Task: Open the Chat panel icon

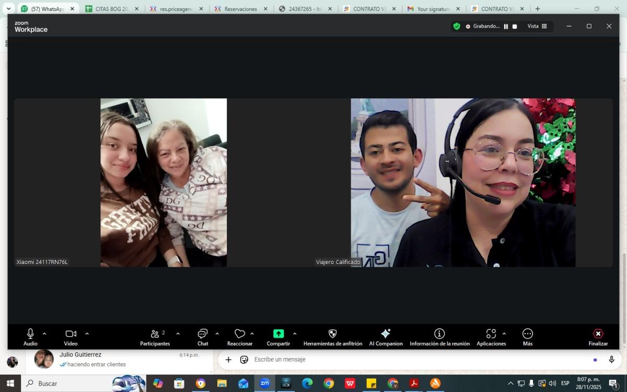Action: click(x=203, y=334)
